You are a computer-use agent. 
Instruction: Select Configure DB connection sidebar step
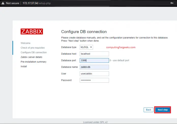coord(34,52)
